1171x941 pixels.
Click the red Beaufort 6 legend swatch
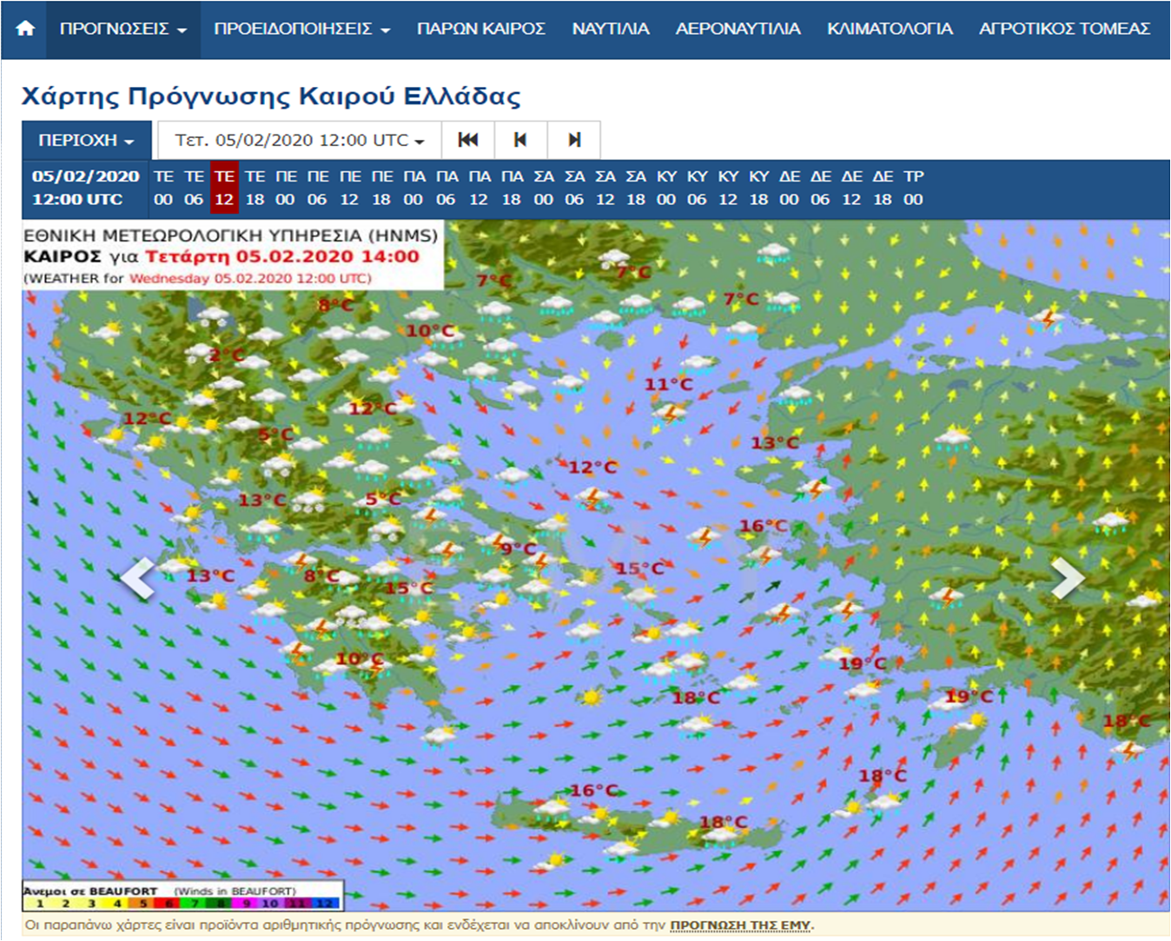click(x=169, y=904)
